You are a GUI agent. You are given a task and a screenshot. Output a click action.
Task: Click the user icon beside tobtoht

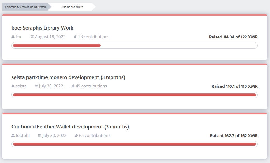coord(13,135)
